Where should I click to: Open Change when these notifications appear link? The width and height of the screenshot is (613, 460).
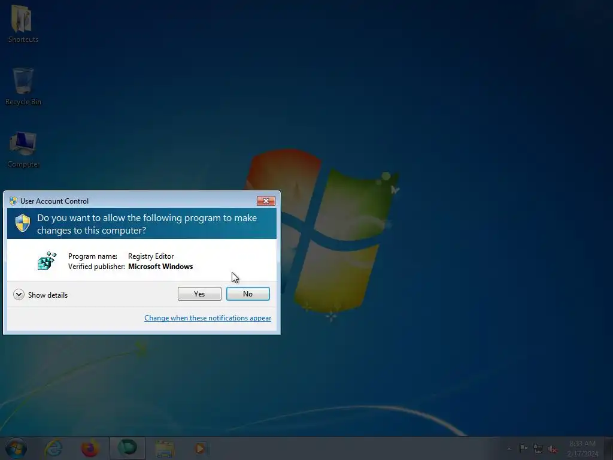[208, 318]
